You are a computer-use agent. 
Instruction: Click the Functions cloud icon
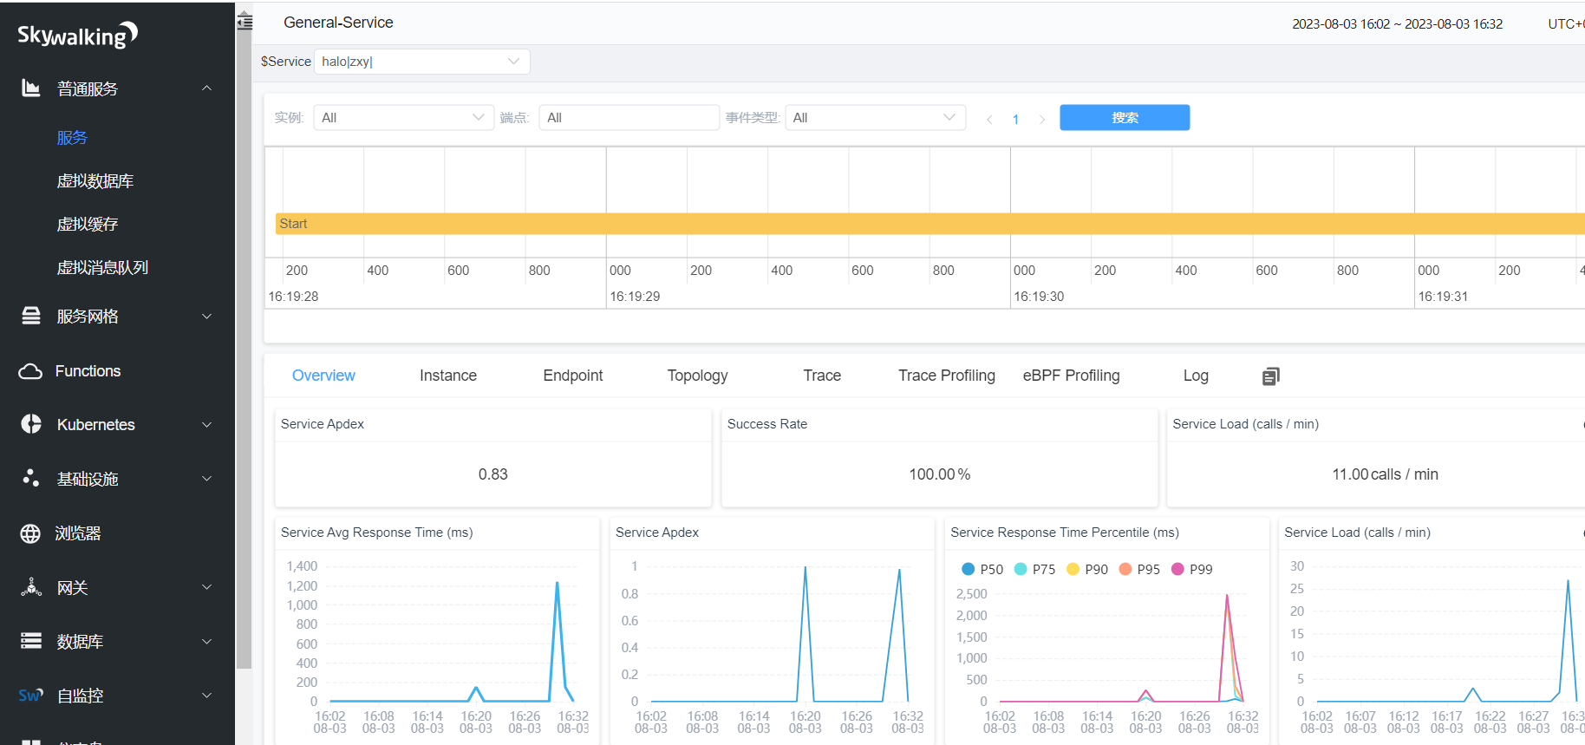click(30, 371)
